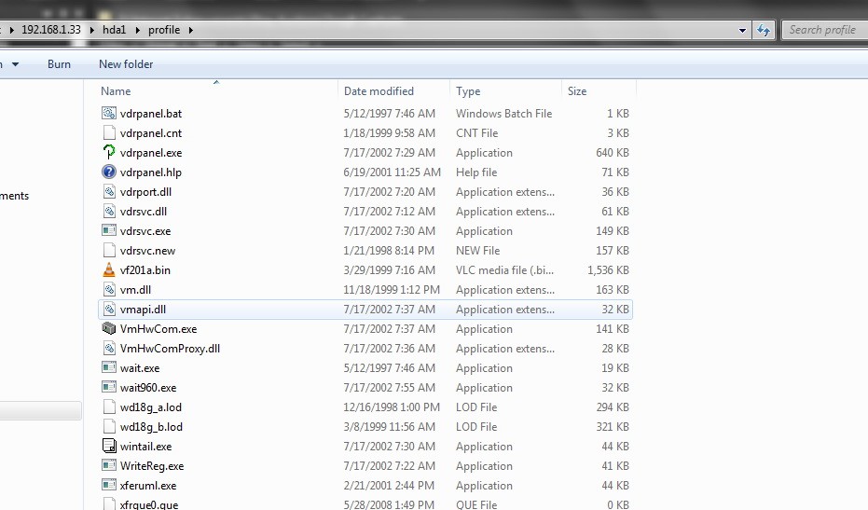Sort files by the Type column header
Viewport: 868px width, 510px height.
(468, 91)
